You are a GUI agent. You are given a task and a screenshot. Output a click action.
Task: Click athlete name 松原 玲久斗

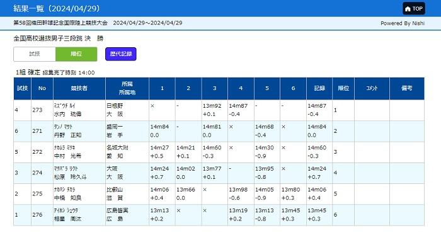[x=71, y=177]
